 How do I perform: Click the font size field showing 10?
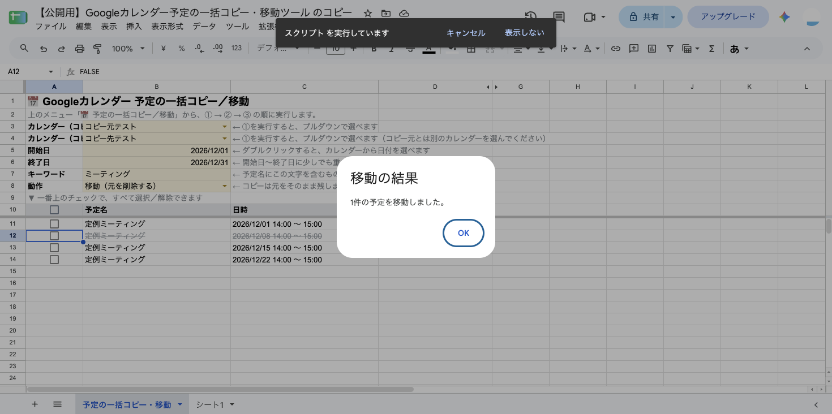pyautogui.click(x=336, y=49)
